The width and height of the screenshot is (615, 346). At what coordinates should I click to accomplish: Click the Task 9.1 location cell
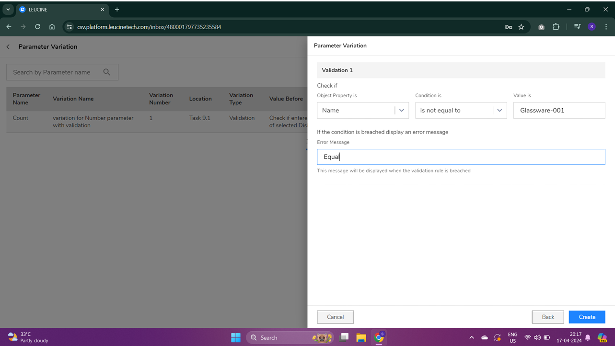[x=200, y=118]
